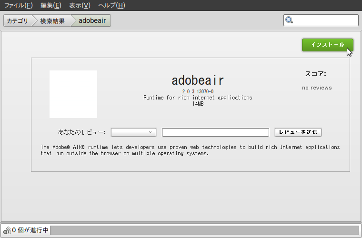The image size is (362, 238).
Task: Click the green インストール button
Action: point(328,45)
